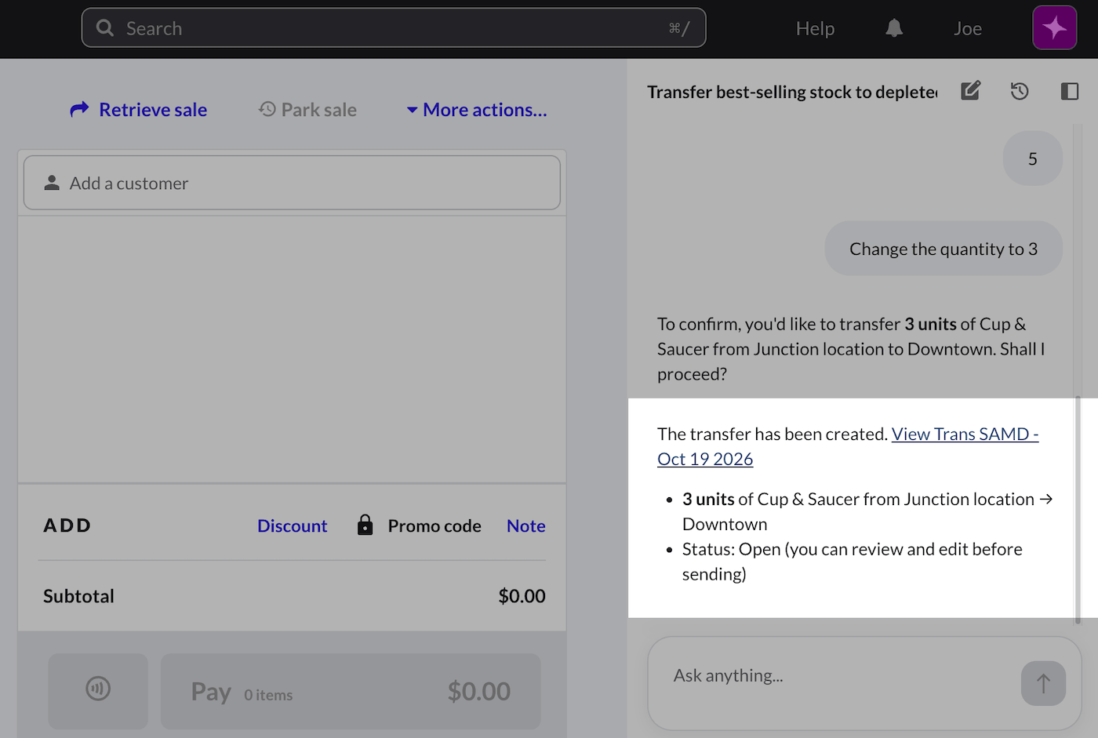The image size is (1098, 738).
Task: Click the user message bubble '5'
Action: click(1033, 158)
